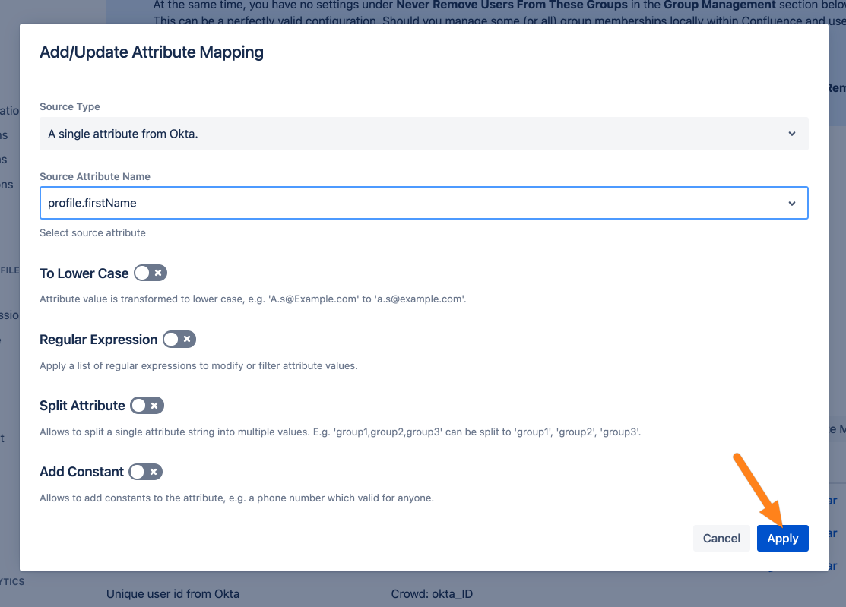The image size is (846, 607).
Task: Click the Source Type field label
Action: pyautogui.click(x=70, y=106)
